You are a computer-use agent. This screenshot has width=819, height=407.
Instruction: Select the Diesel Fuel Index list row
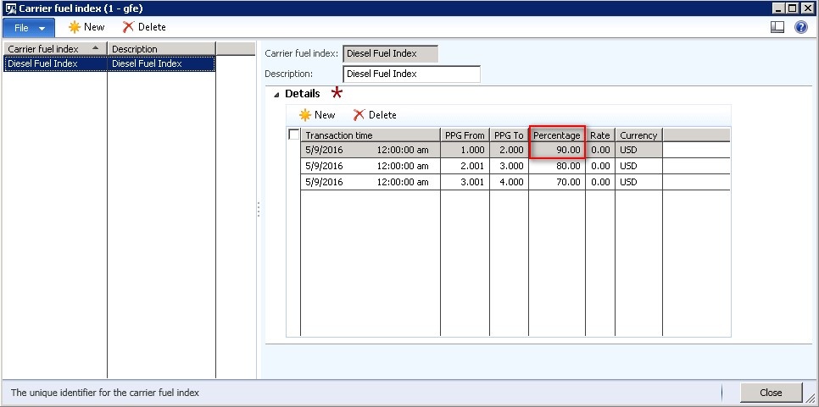[x=109, y=63]
